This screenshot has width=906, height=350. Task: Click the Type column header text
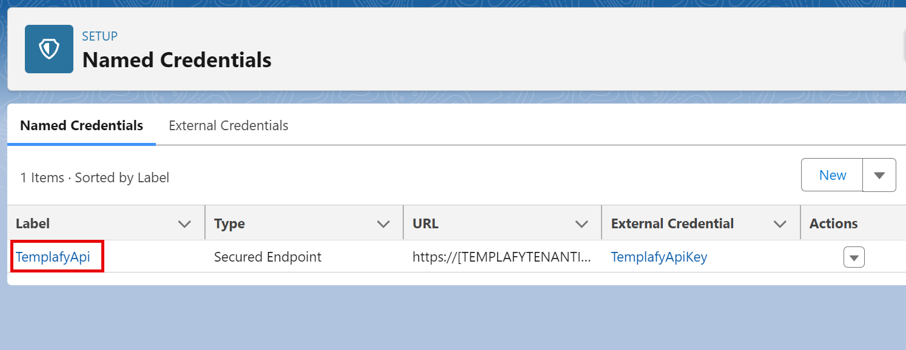pyautogui.click(x=229, y=223)
